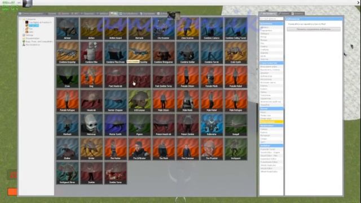Spawn the Antlion Guard NPC
361x203 pixels.
point(116,29)
